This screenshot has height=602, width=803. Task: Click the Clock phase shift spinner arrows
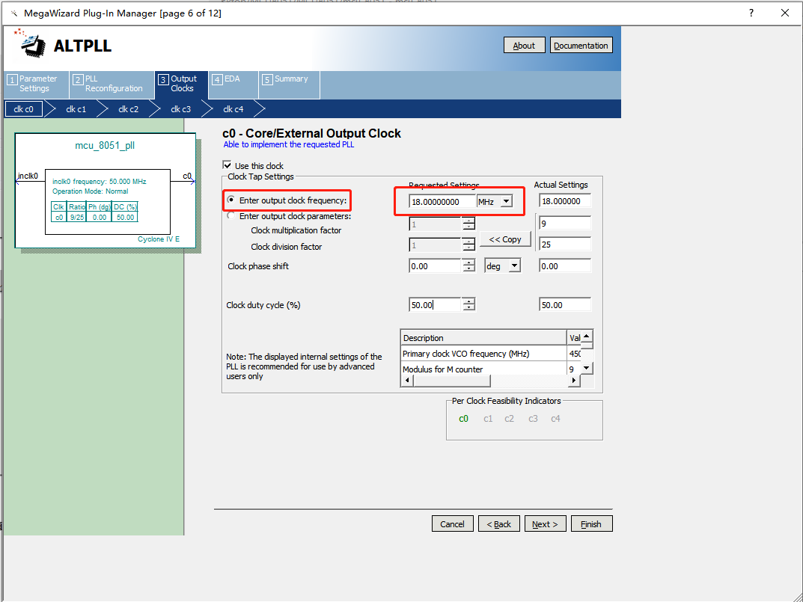[468, 265]
